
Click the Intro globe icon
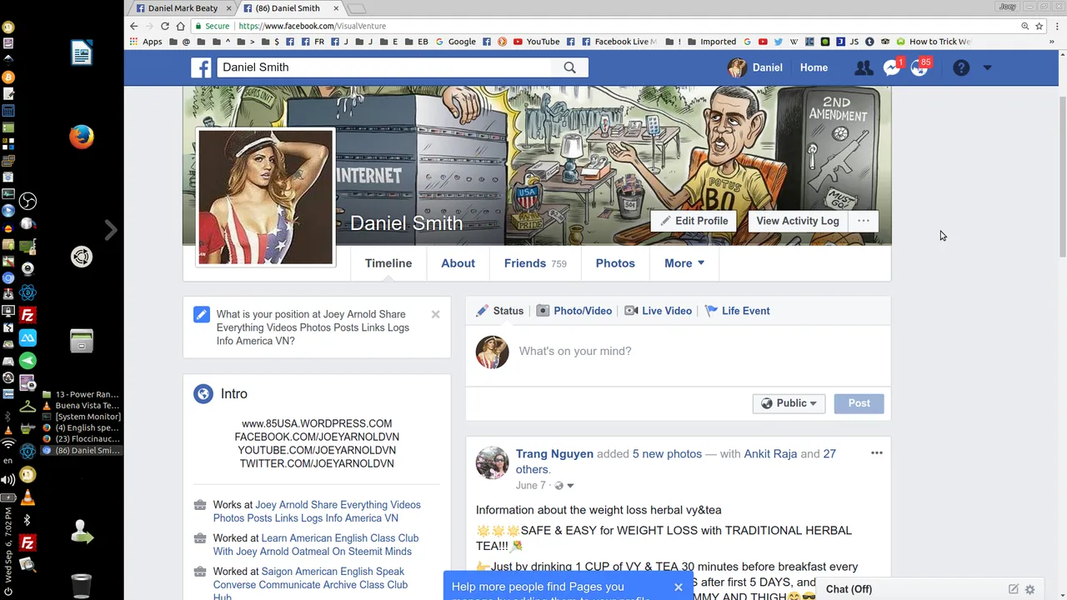click(203, 394)
